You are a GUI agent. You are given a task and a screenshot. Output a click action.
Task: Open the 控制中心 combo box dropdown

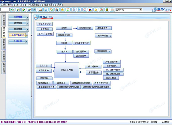tap(141, 10)
